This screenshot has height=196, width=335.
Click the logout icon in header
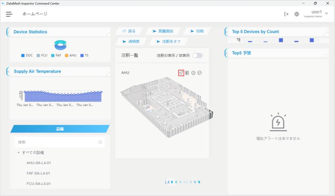pyautogui.click(x=286, y=14)
